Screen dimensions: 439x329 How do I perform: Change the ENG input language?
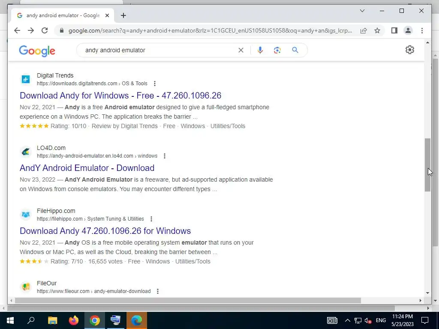click(x=381, y=320)
